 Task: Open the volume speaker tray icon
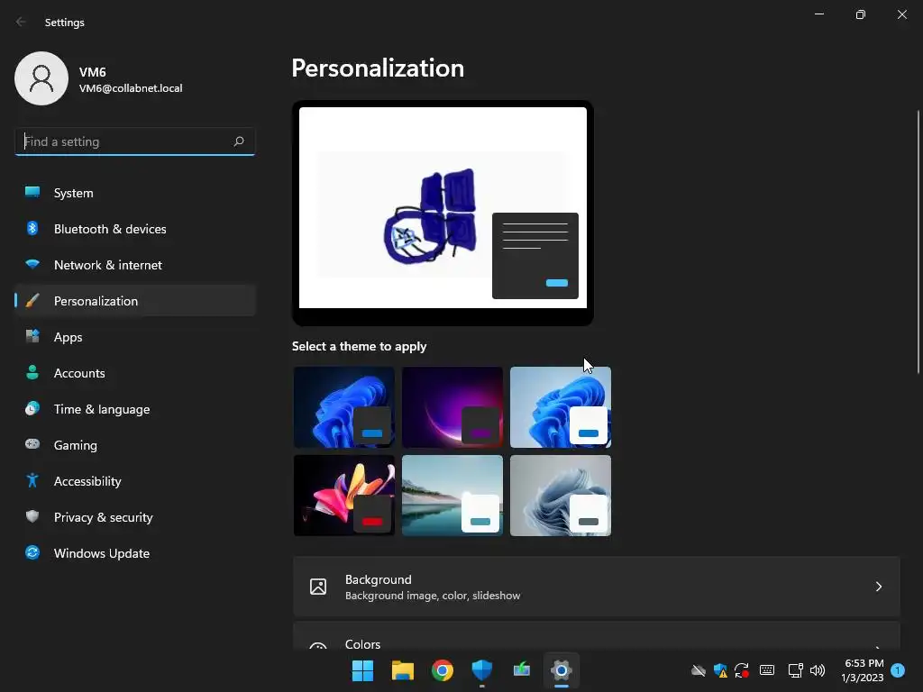click(817, 670)
